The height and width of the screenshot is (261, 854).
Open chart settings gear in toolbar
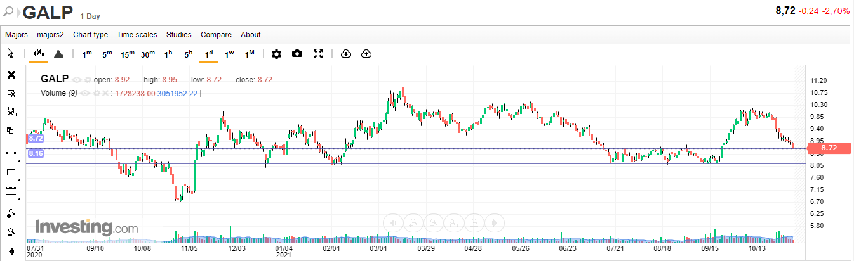[276, 54]
